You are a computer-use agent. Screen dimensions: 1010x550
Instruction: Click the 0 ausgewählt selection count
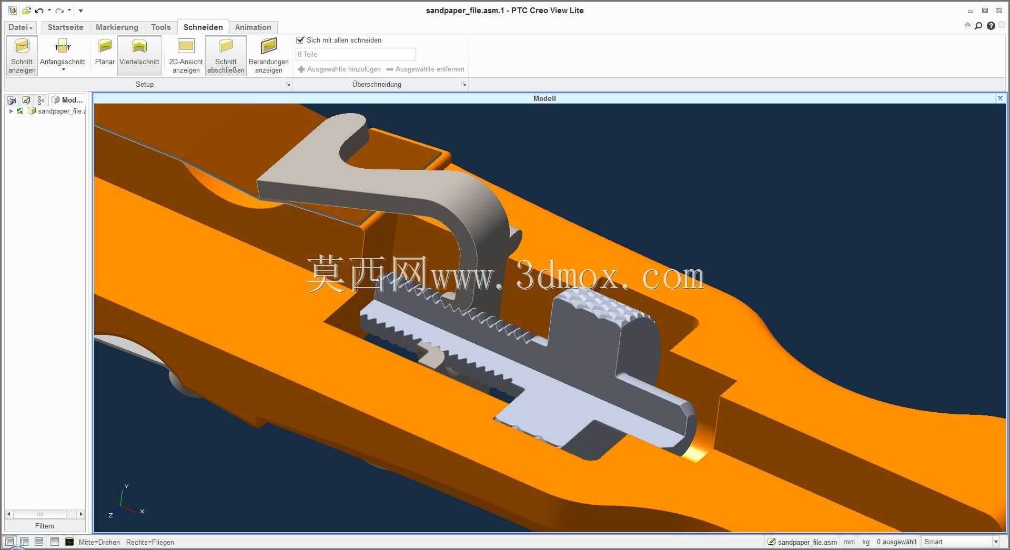tap(896, 542)
